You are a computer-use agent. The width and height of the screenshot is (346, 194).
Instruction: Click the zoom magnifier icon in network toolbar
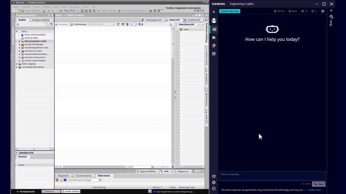[140, 24]
